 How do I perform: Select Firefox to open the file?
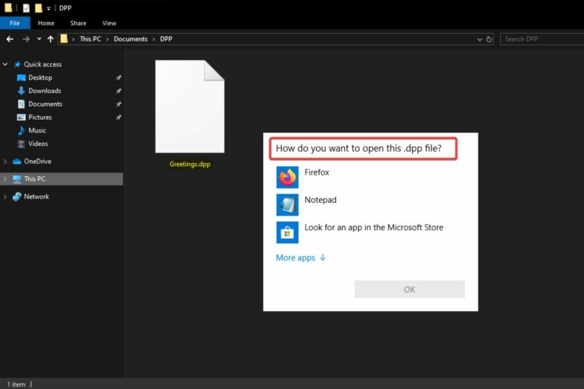click(317, 172)
